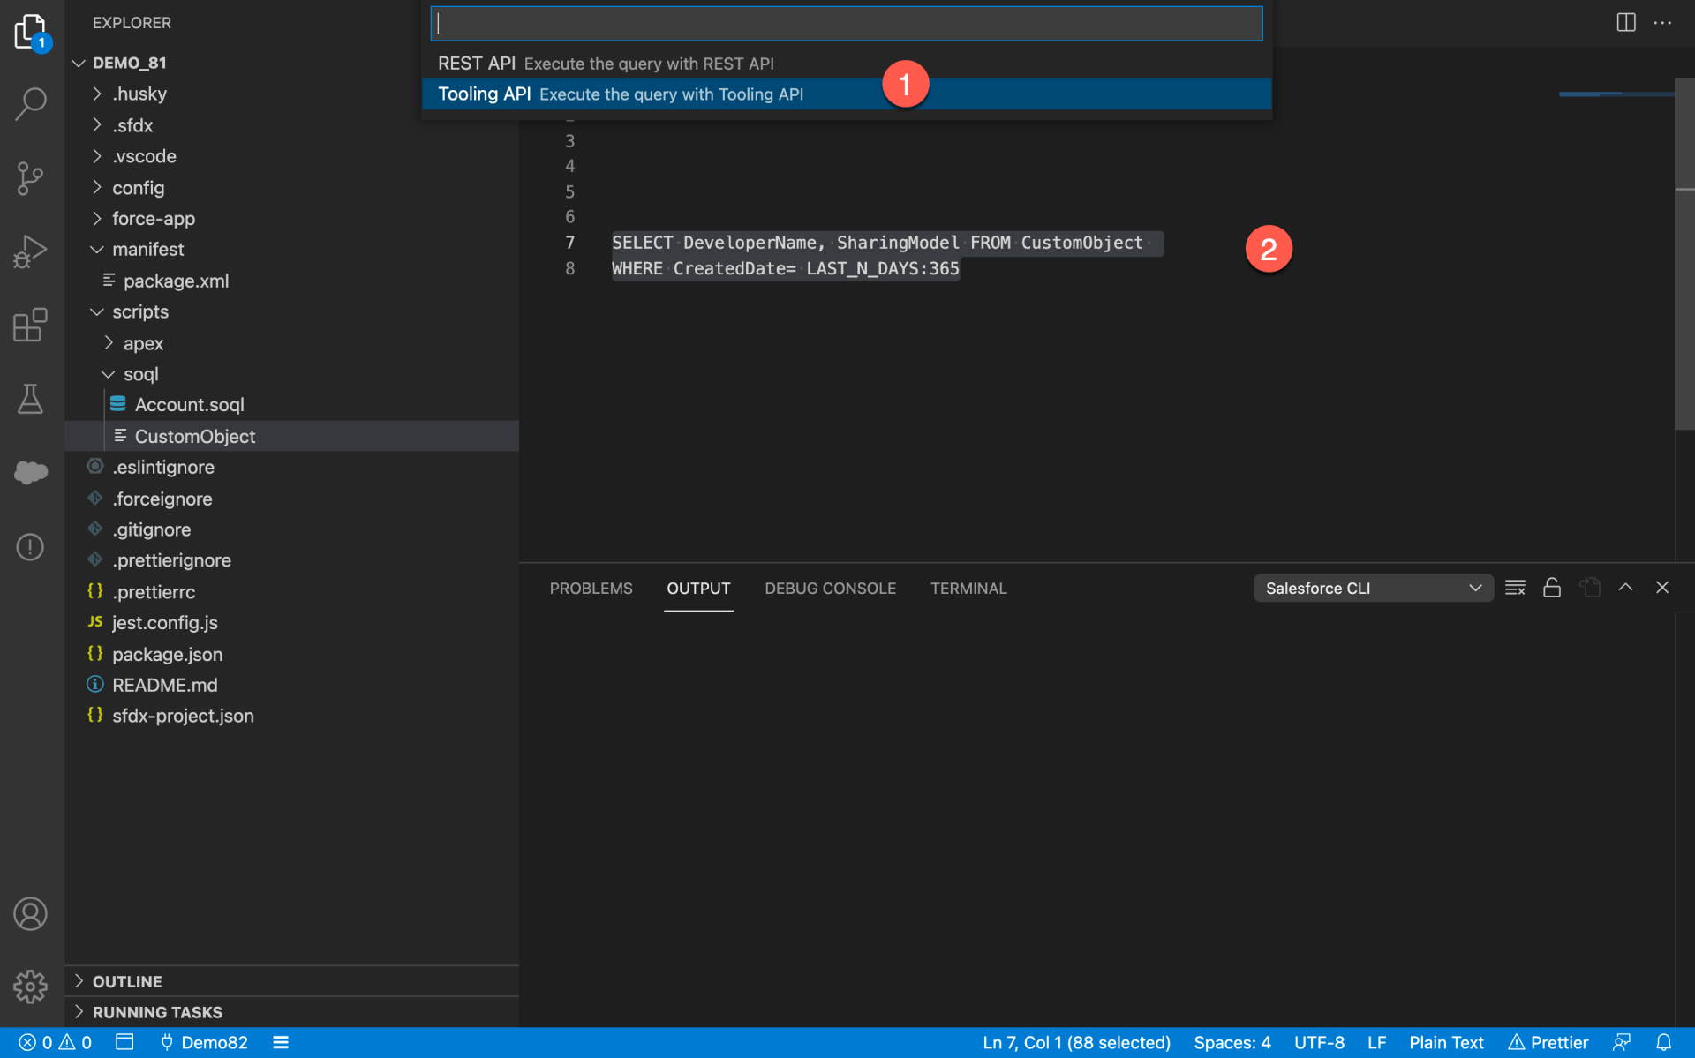Screen dimensions: 1695x1058
Task: Type in the command palette input field
Action: 846,23
